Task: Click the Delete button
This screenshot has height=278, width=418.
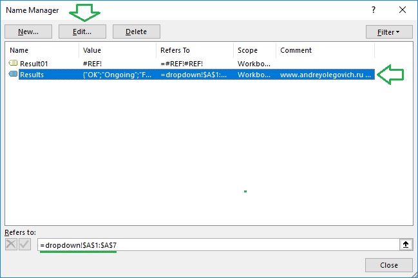Action: 137,32
